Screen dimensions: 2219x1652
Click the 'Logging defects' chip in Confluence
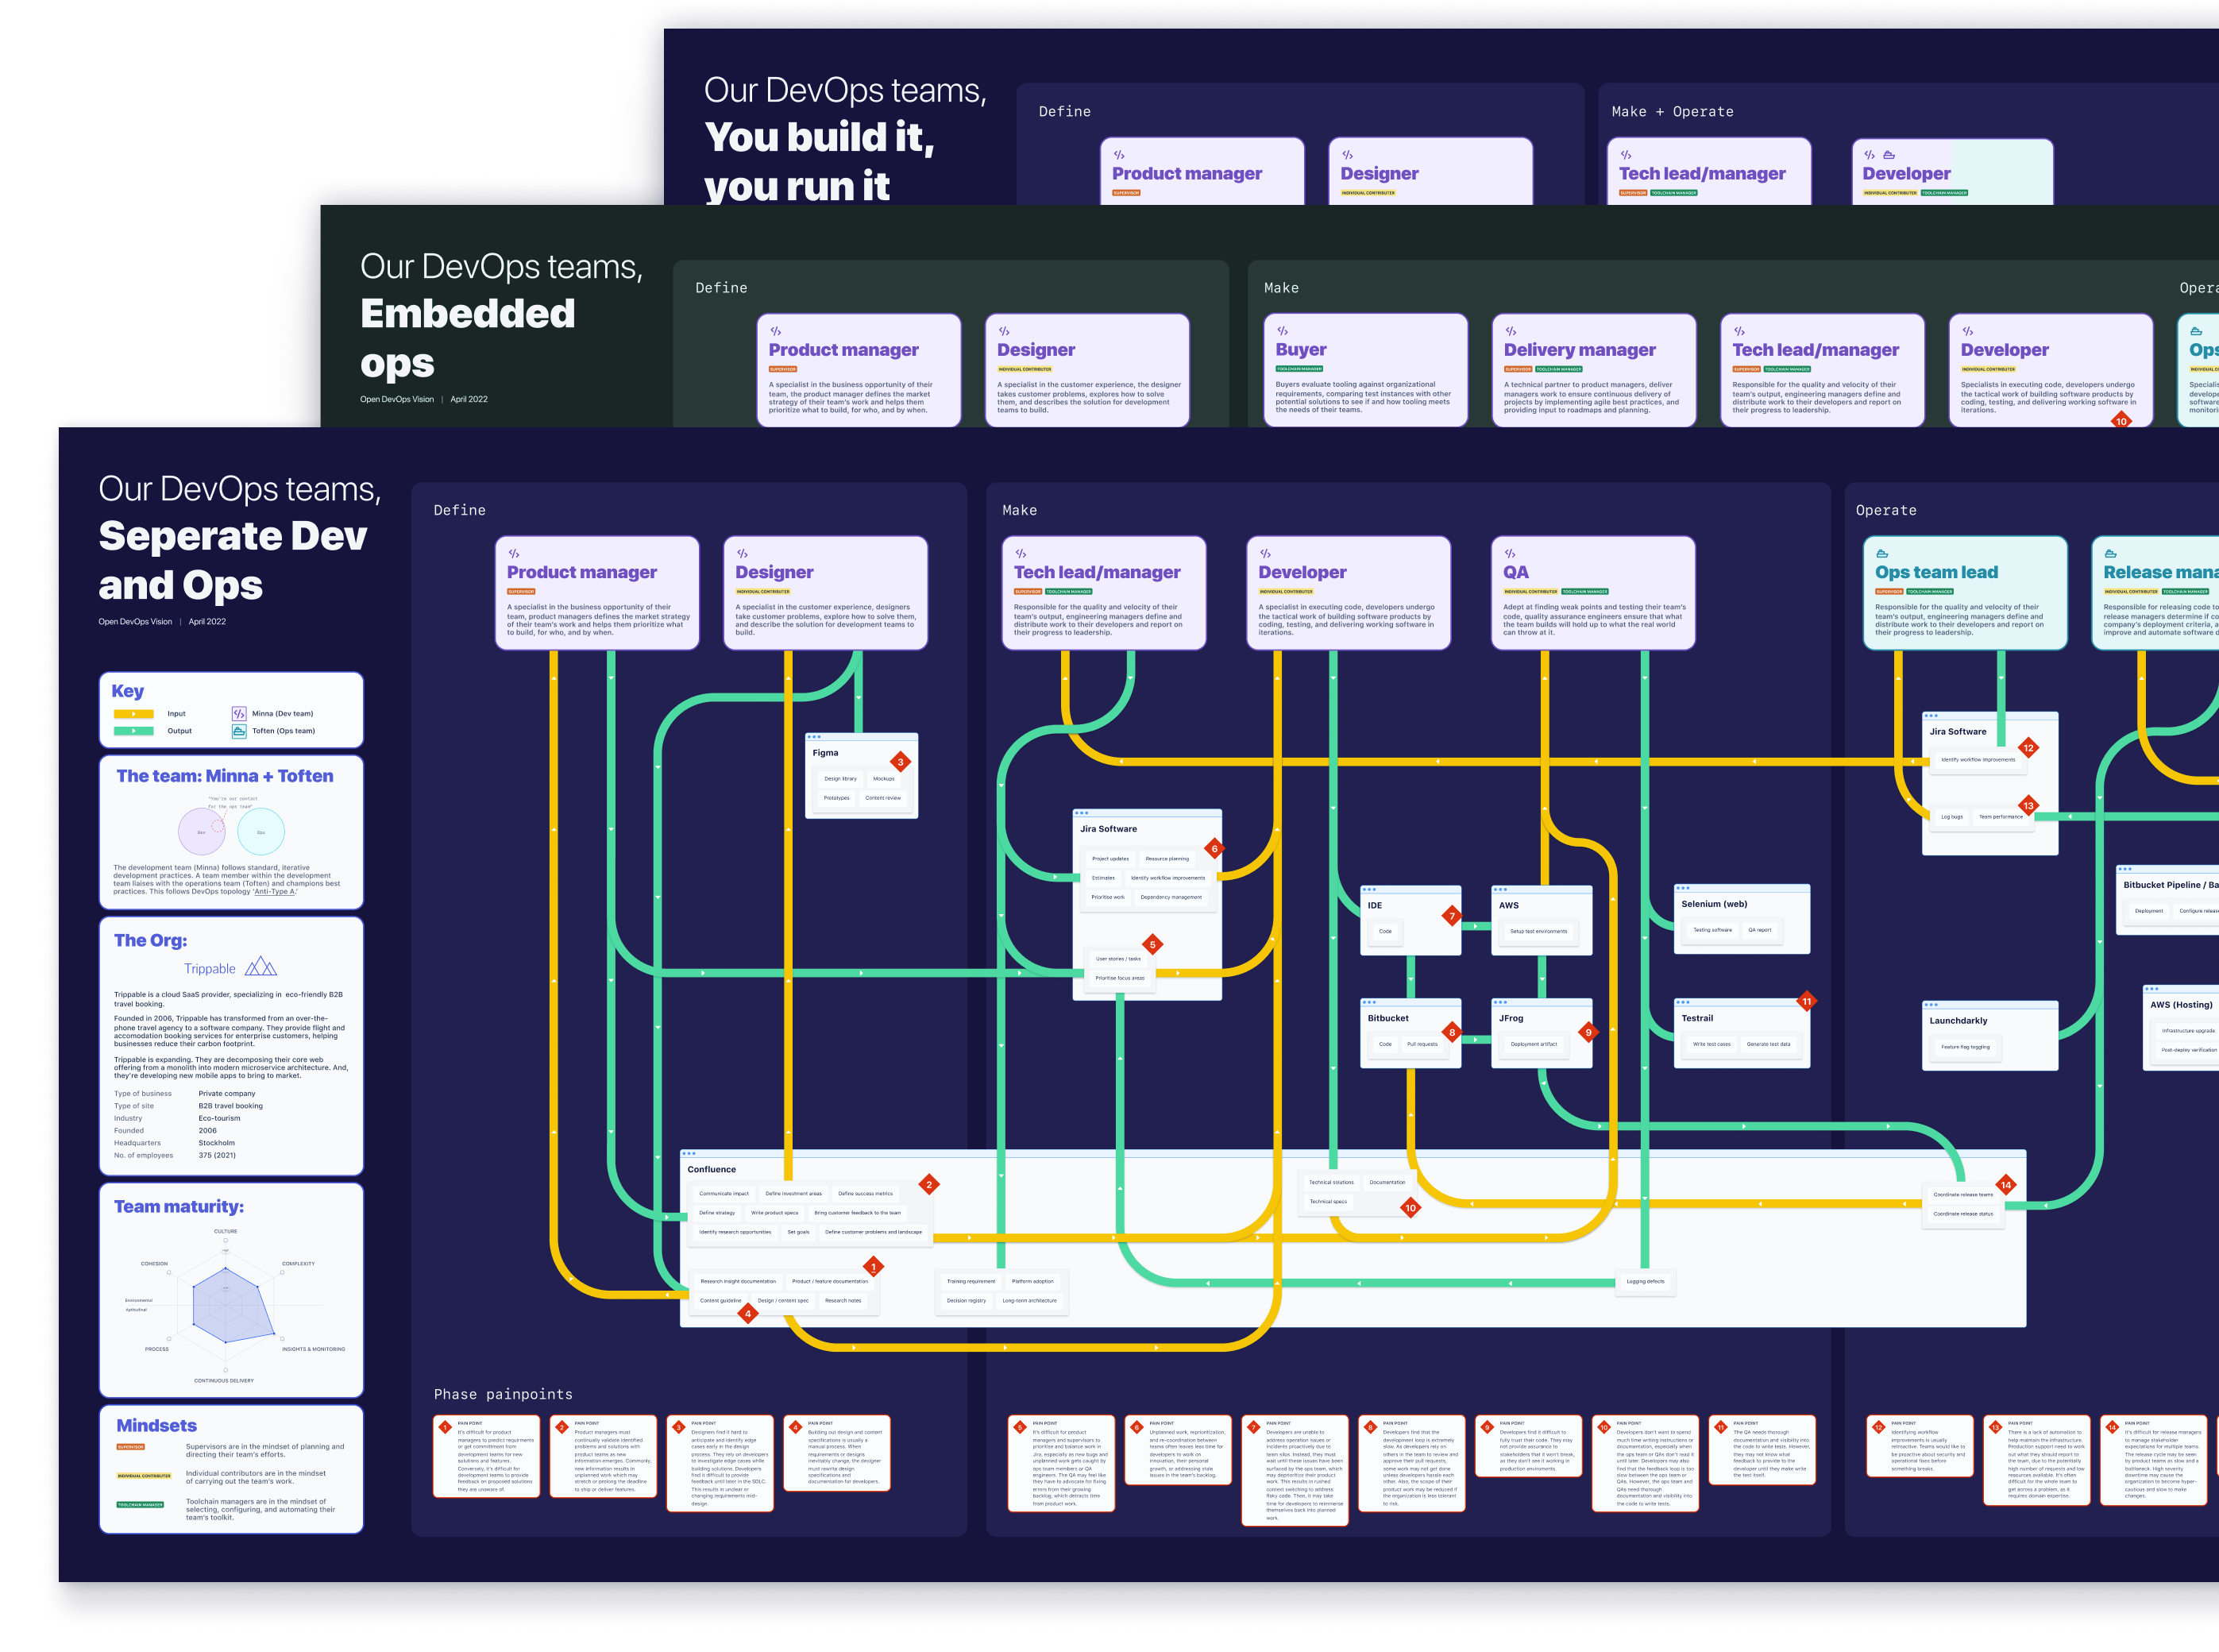pos(1645,1281)
